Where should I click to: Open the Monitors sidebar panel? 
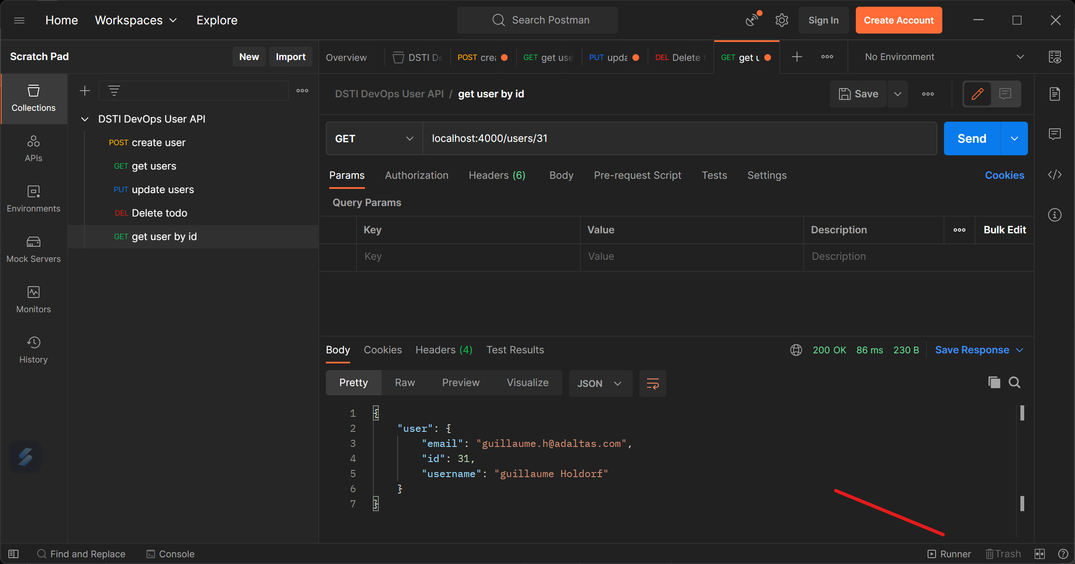click(x=34, y=300)
